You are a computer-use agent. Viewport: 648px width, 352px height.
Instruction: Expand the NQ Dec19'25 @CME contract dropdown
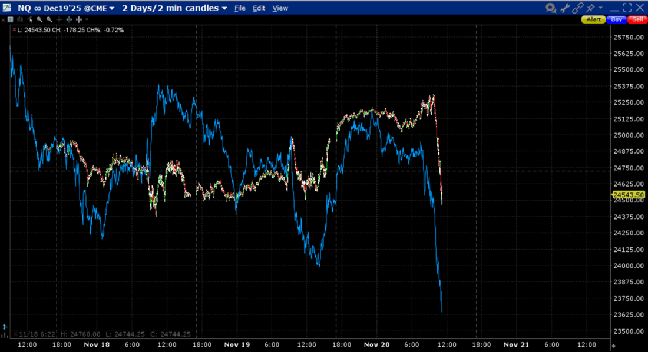[111, 8]
